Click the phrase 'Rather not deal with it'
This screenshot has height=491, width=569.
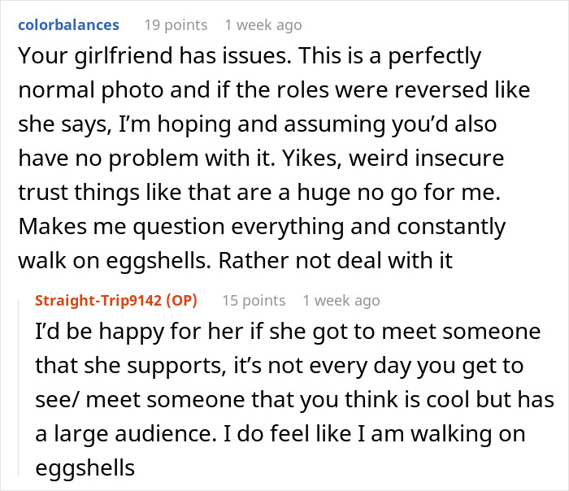click(367, 259)
